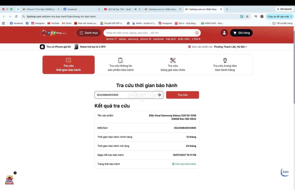Open Robot hút bụi từ 2.19Tr promo
295x190 pixels.
(90, 47)
